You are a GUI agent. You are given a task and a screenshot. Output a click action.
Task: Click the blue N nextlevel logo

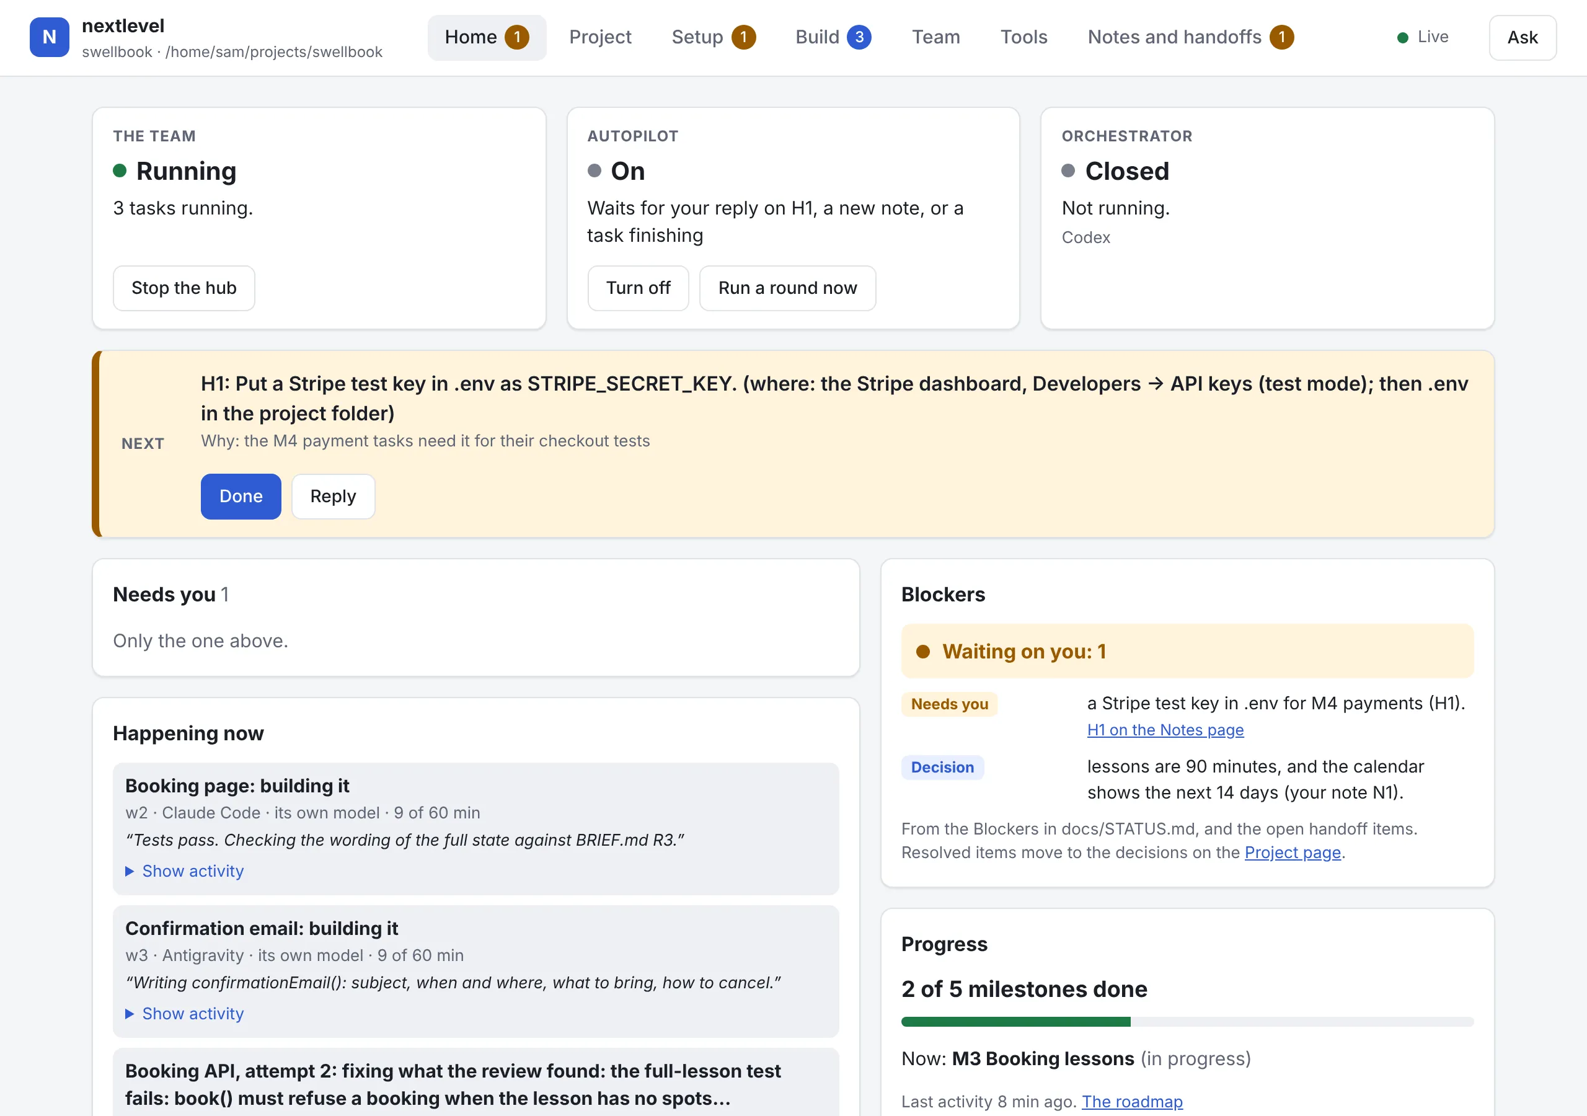coord(49,37)
